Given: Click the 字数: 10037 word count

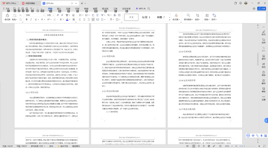Looking at the screenshot, I should click(x=22, y=146).
